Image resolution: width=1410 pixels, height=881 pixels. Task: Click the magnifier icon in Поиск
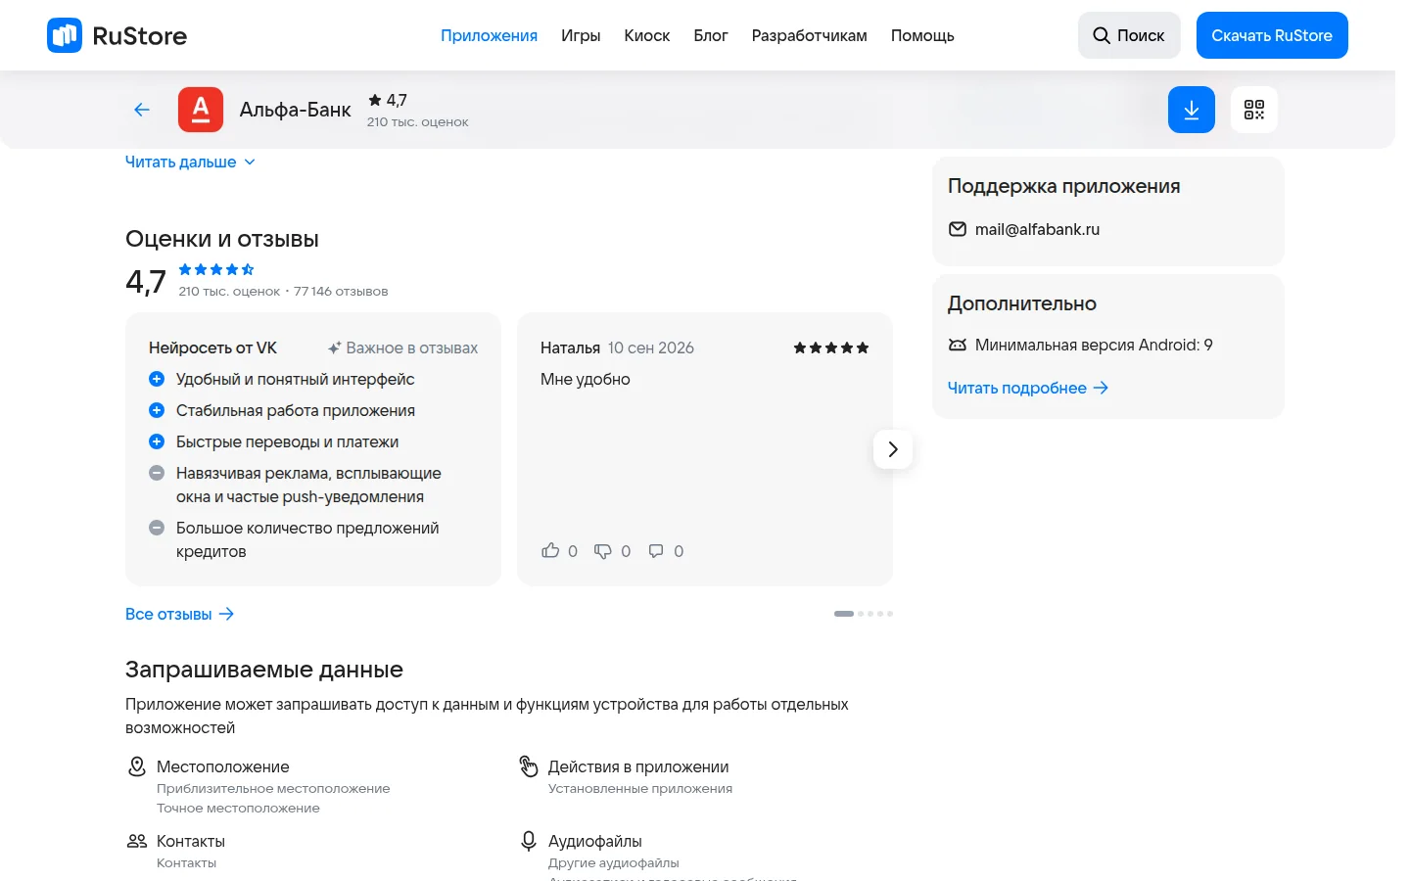pos(1102,35)
